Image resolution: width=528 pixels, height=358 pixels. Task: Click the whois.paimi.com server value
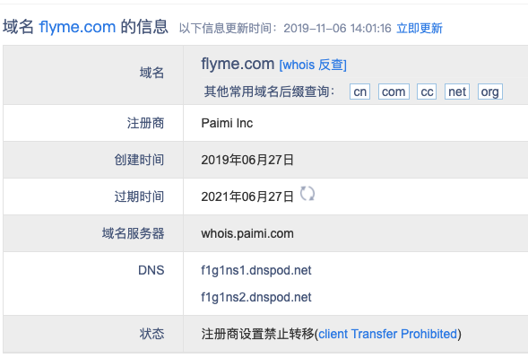click(x=247, y=233)
